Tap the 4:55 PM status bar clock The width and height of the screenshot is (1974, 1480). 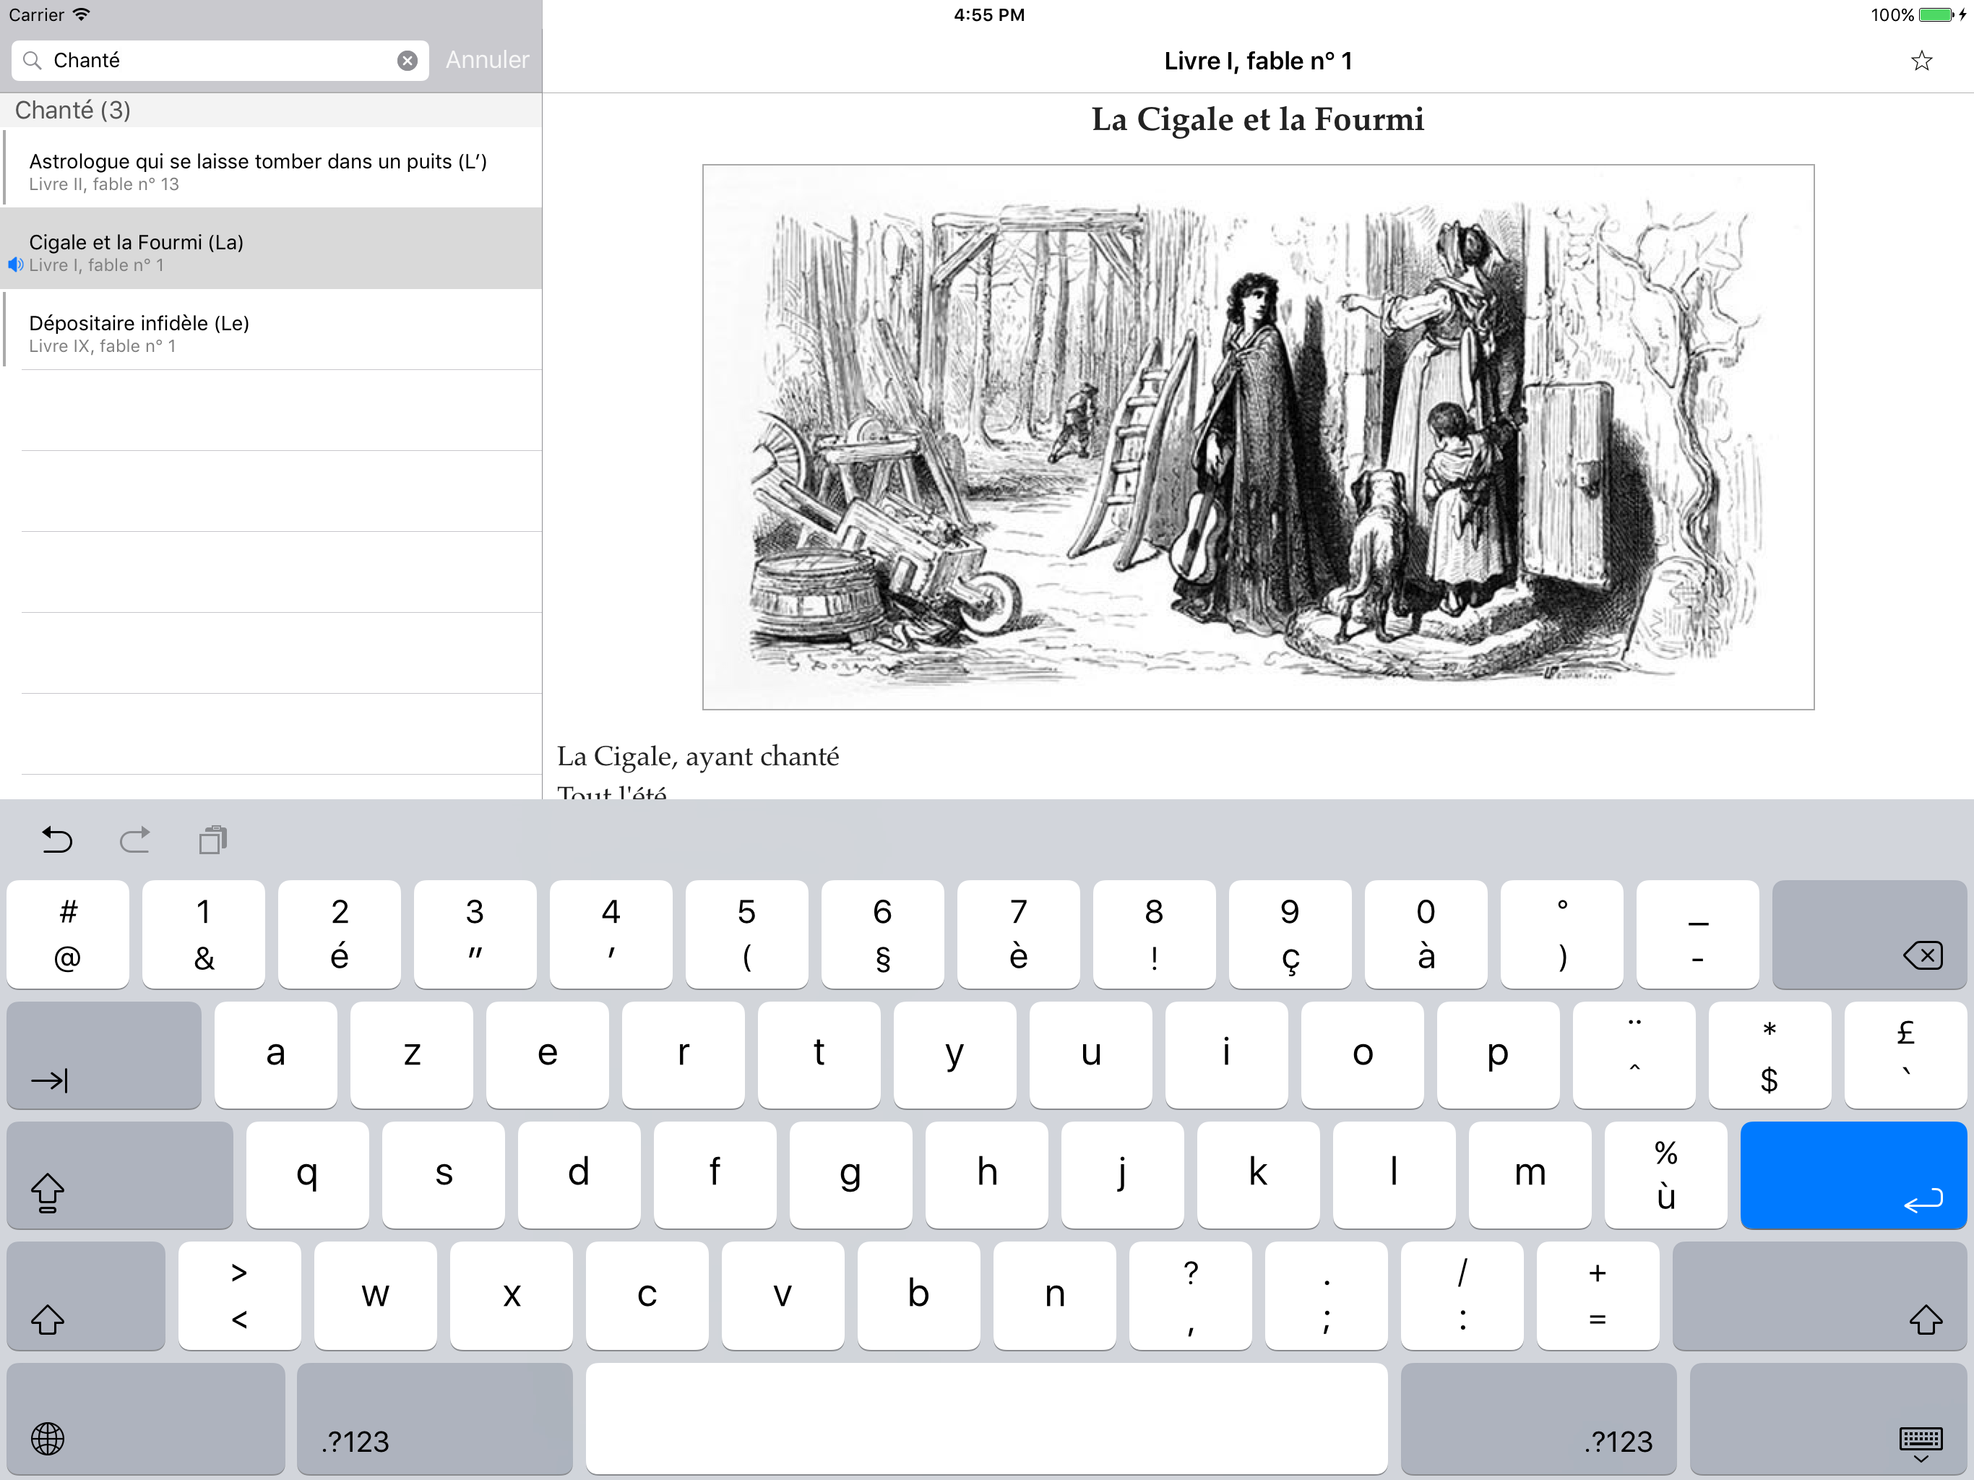(x=988, y=14)
